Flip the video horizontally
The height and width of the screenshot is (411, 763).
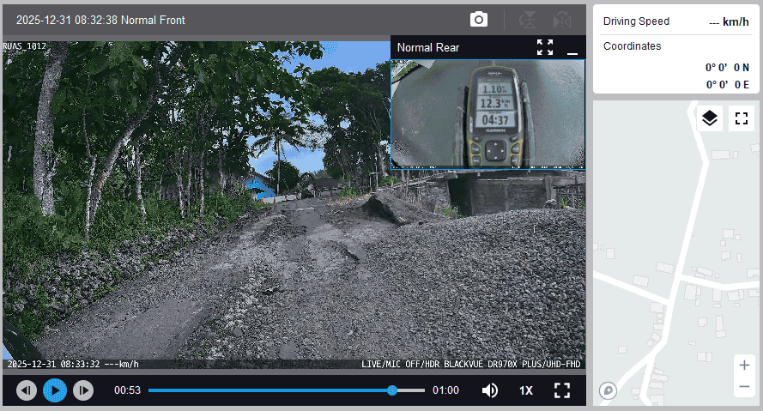click(x=562, y=20)
